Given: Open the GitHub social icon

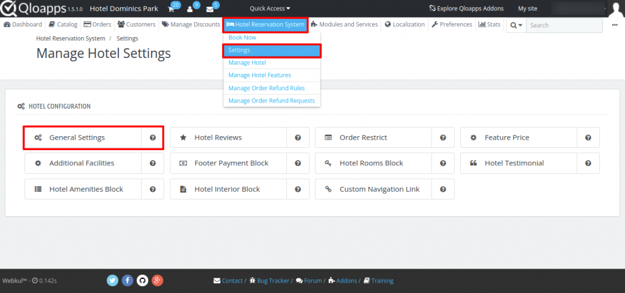Looking at the screenshot, I should point(142,281).
